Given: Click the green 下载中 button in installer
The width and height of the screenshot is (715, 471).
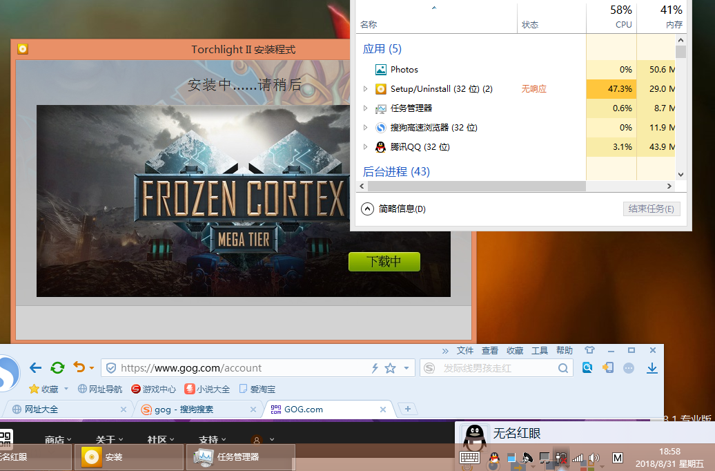Looking at the screenshot, I should 384,262.
